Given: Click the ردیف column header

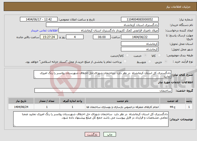Looking at the screenshot, I should [x=189, y=101].
